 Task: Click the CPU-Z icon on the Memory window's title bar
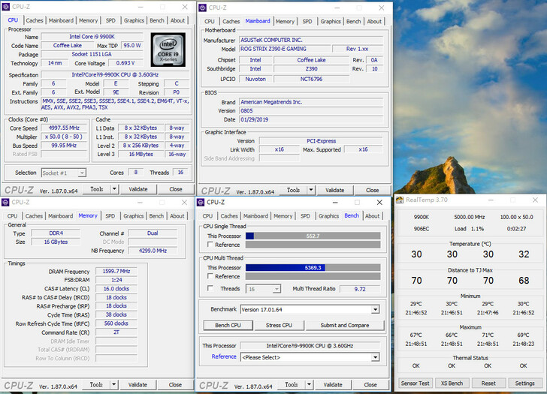[7, 202]
